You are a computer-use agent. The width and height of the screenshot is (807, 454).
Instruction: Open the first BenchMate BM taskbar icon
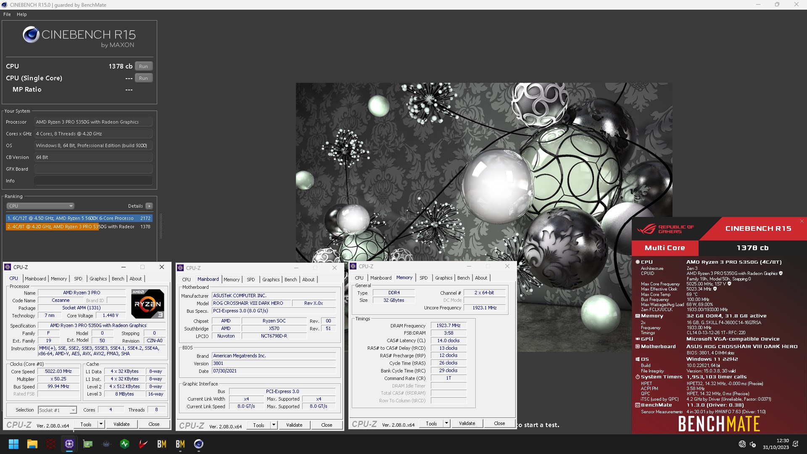click(162, 444)
